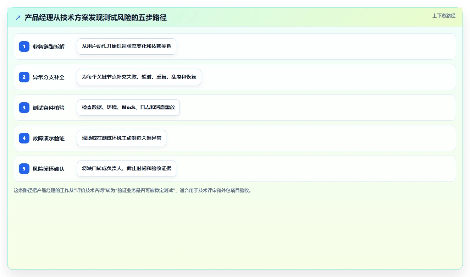The width and height of the screenshot is (470, 277).
Task: Click the 将缺口转成负责人 box
Action: pos(127,169)
